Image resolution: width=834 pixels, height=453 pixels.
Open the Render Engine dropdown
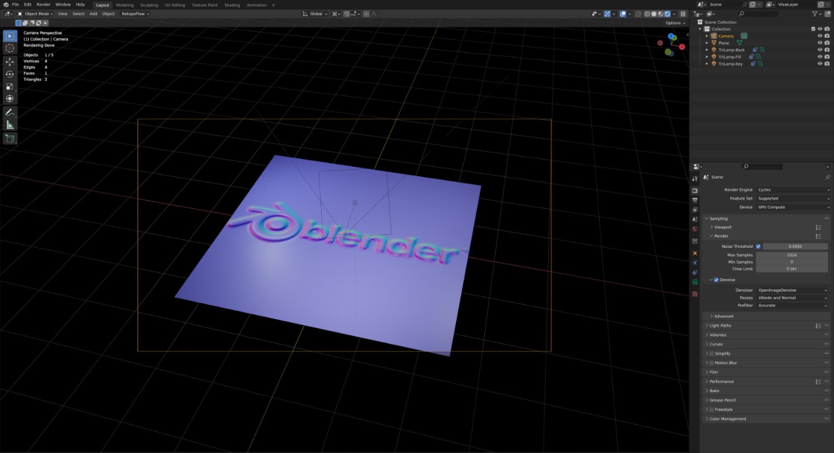pyautogui.click(x=794, y=190)
